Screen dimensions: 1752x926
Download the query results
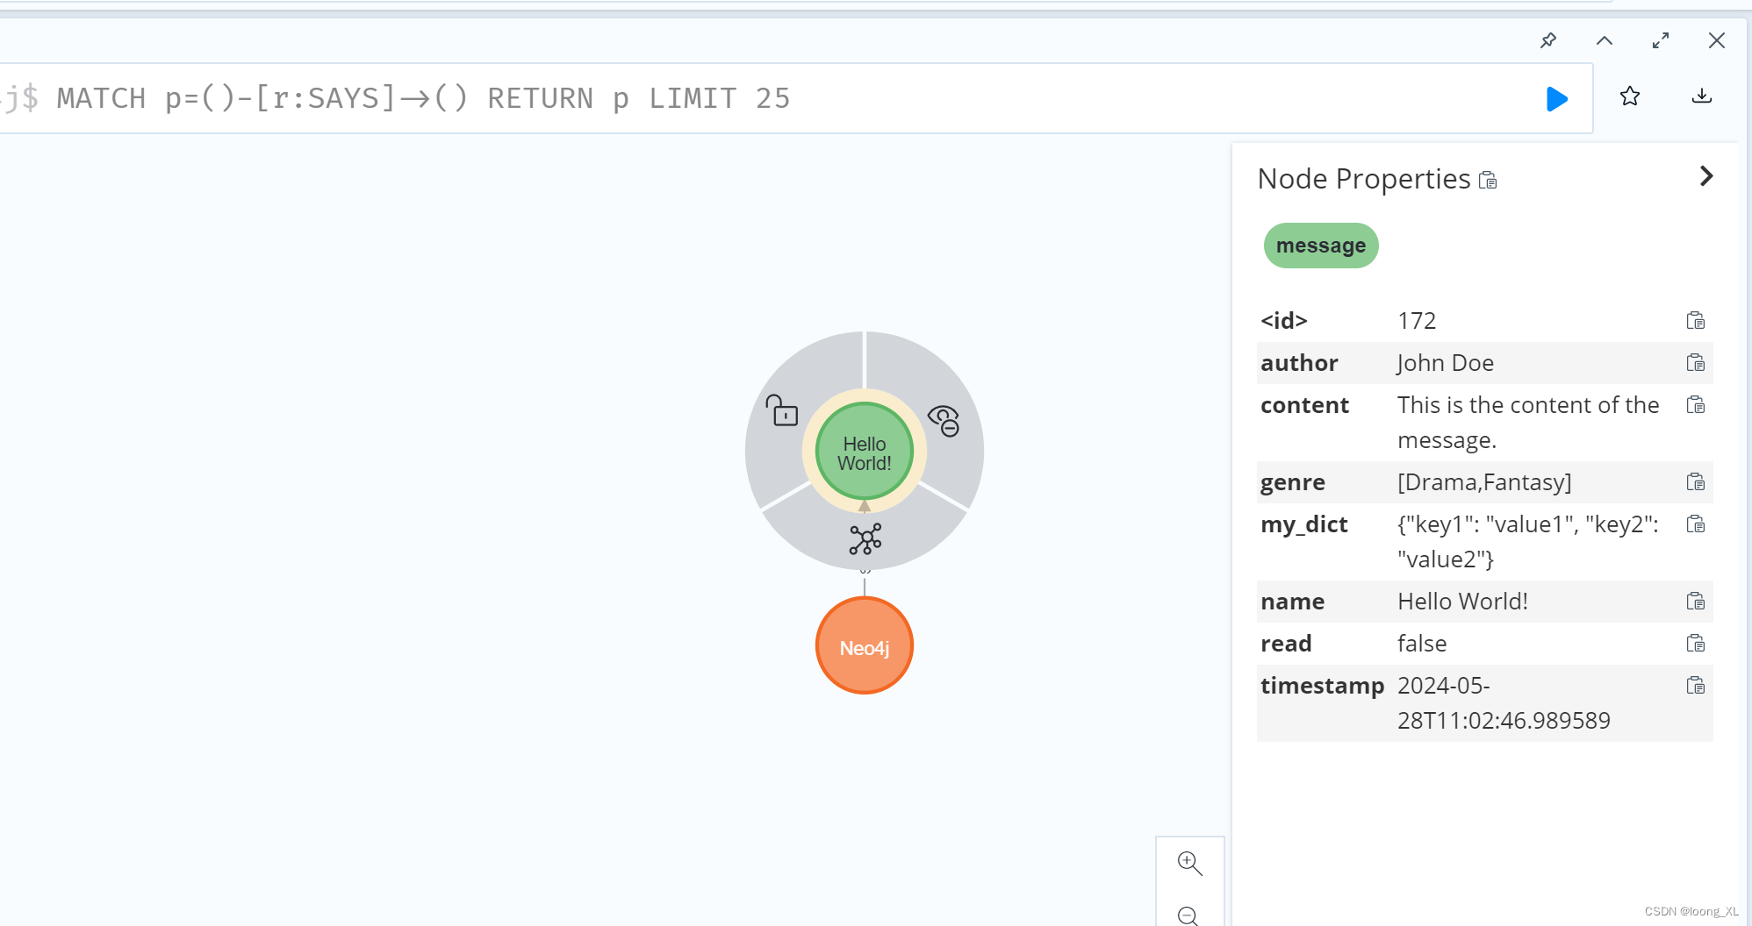tap(1702, 96)
